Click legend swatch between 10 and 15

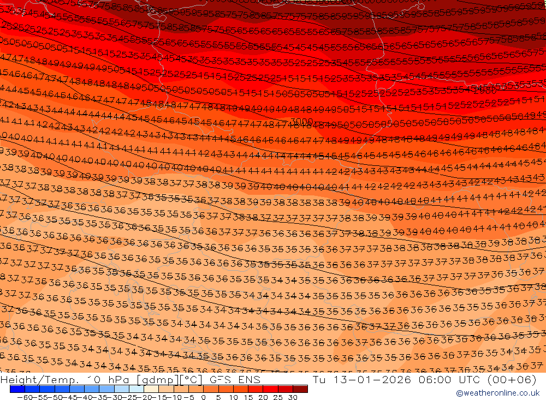click(241, 389)
